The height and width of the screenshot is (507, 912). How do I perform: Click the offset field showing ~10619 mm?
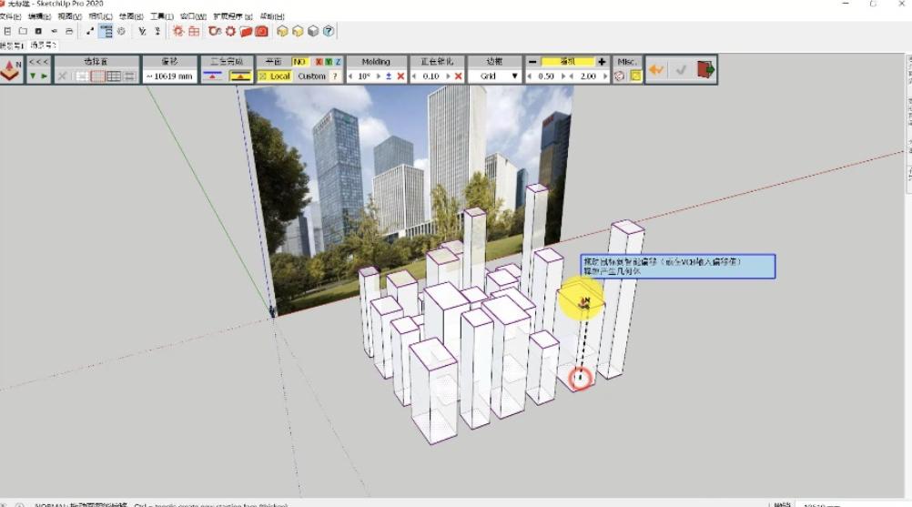coord(169,76)
